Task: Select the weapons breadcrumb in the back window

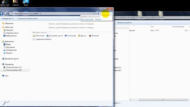Action: (141, 18)
